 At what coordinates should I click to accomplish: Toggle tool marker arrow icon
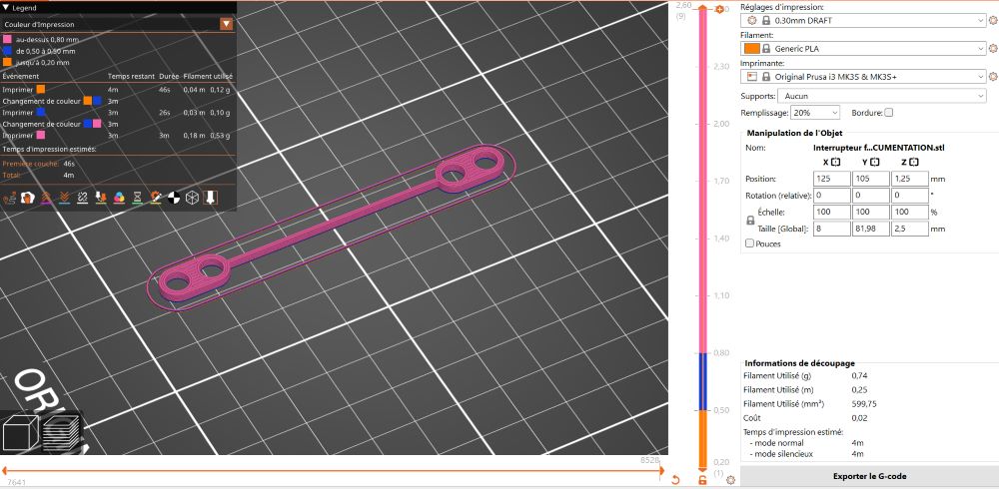(211, 198)
